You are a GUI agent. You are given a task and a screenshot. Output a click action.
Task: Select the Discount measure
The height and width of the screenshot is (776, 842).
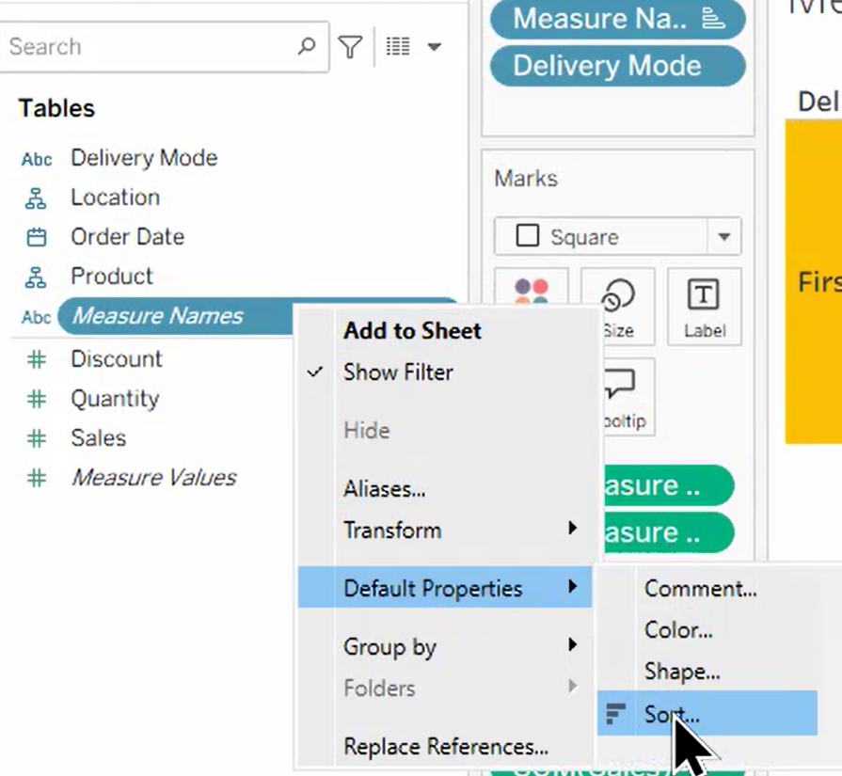pyautogui.click(x=117, y=358)
